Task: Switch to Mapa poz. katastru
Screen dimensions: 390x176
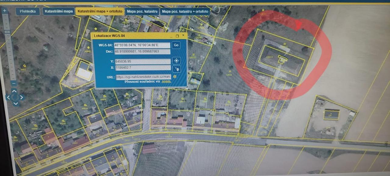Action: [142, 12]
